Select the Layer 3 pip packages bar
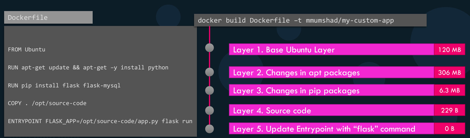Viewport: 470px width, 138px height. 331,90
